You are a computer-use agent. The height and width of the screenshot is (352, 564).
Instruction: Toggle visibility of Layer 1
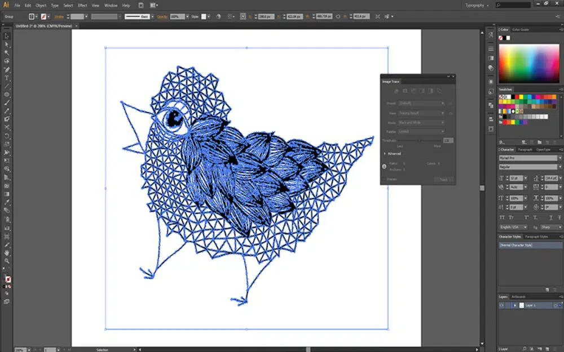coord(501,305)
